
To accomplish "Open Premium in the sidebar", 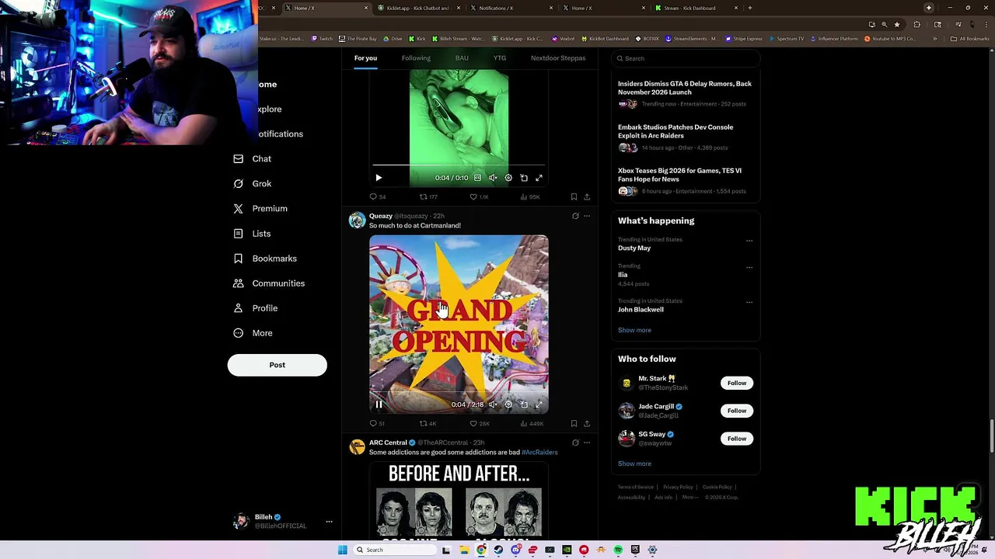I will [260, 209].
